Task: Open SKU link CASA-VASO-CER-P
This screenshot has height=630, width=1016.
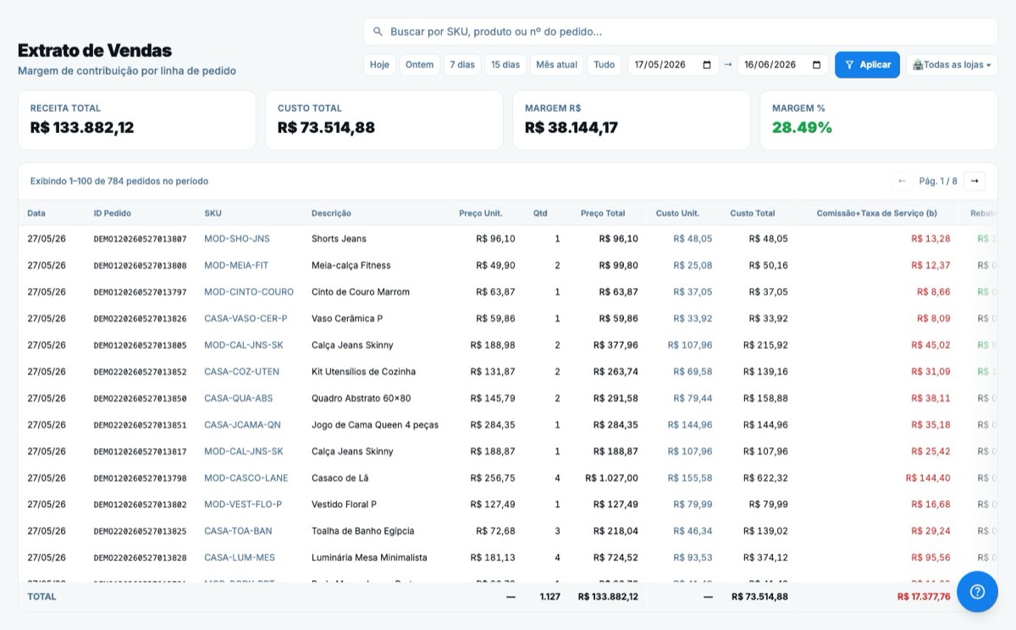Action: 246,318
